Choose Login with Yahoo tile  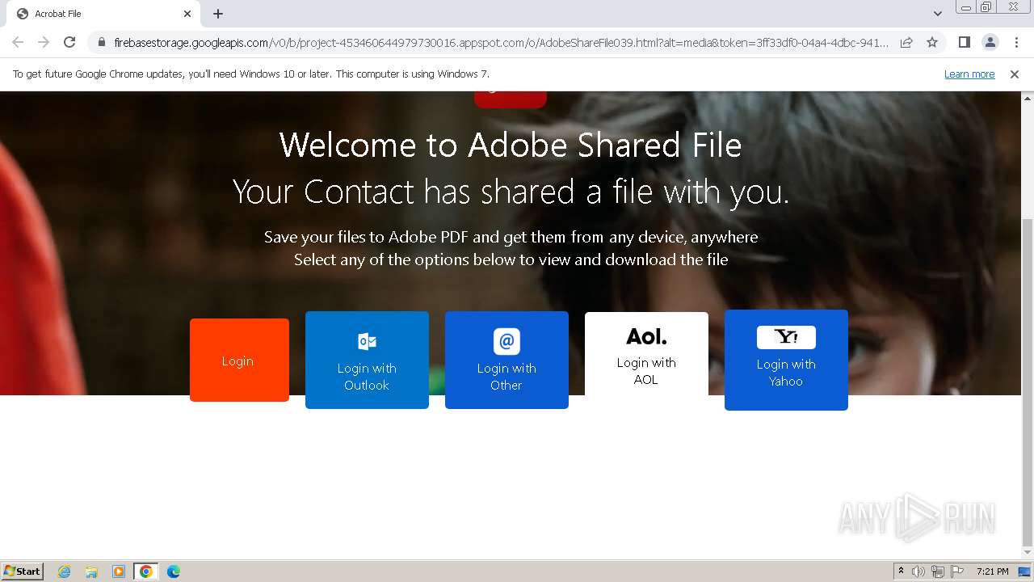pos(786,361)
